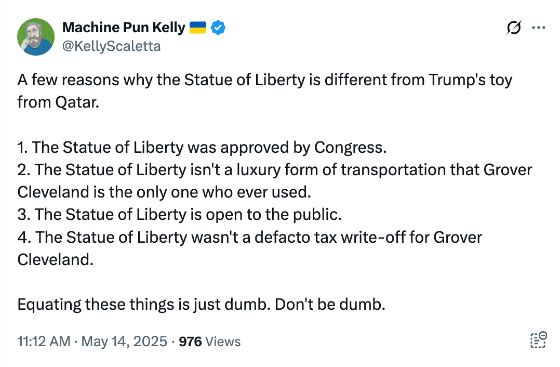Click the 11:12 AM timestamp
Screen dimensions: 560x367
[x=44, y=342]
